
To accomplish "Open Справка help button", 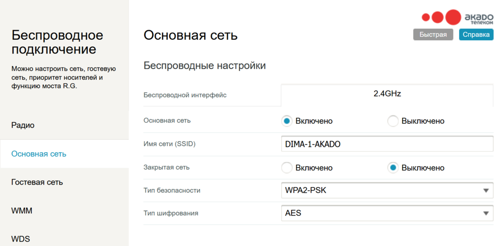I will click(476, 35).
